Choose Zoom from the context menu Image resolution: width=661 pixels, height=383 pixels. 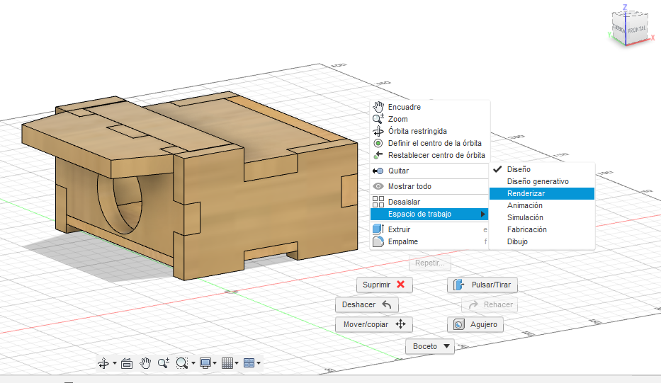point(430,119)
